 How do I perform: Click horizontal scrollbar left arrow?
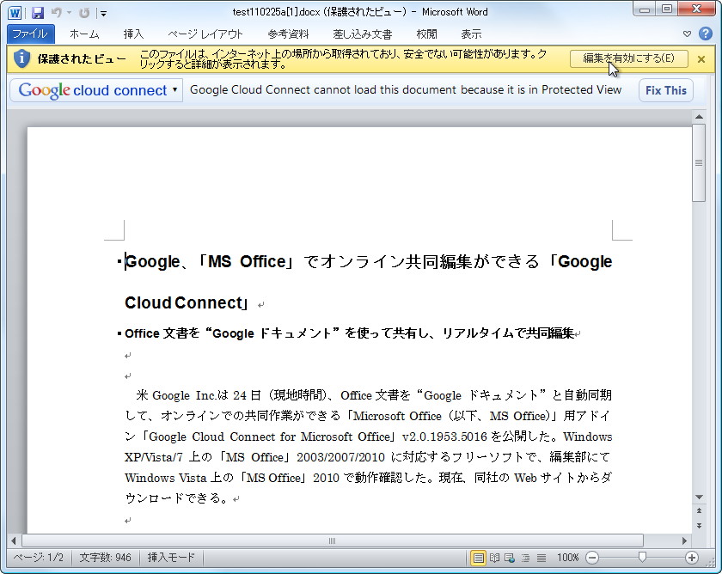(x=14, y=540)
